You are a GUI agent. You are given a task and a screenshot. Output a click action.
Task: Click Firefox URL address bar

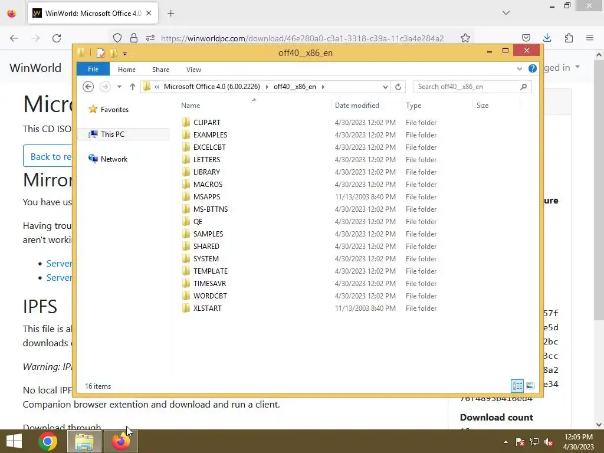pos(303,38)
